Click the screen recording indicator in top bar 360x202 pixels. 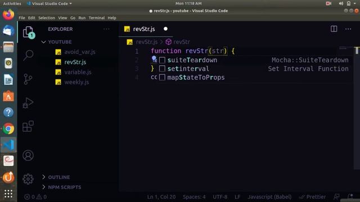[x=328, y=3]
